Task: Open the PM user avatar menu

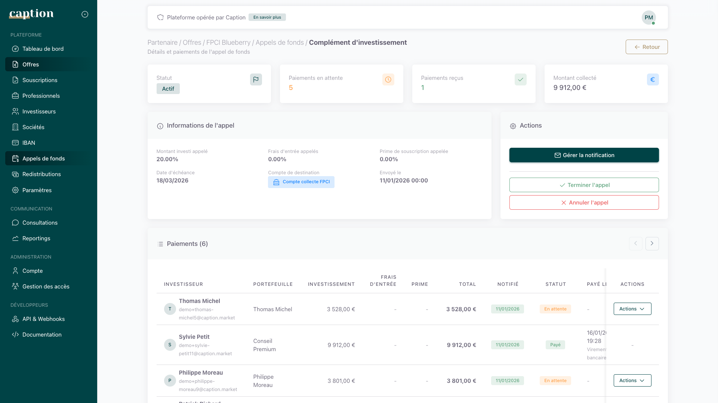Action: pos(648,18)
